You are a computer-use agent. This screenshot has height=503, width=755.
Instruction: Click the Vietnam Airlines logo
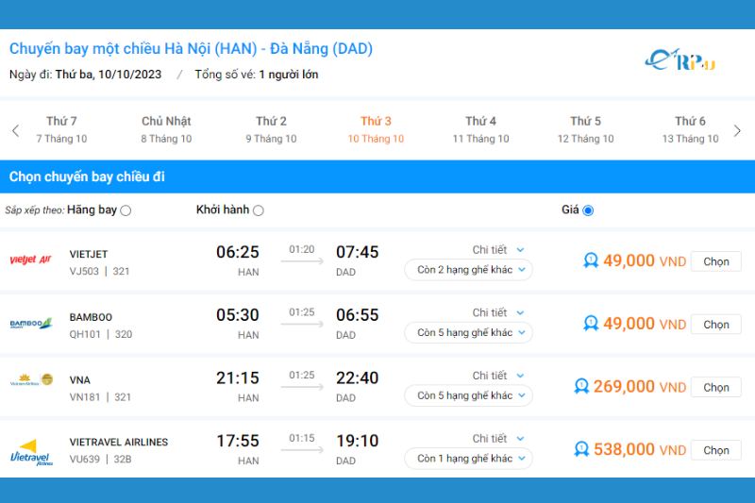(32, 380)
